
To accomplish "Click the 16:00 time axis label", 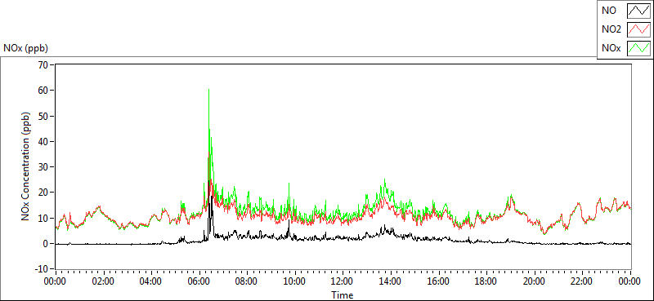I will [439, 281].
